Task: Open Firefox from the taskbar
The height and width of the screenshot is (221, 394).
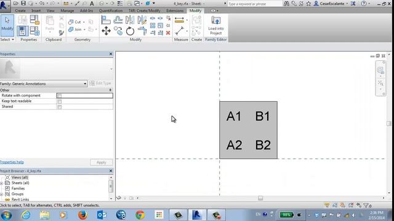Action: pos(82,215)
